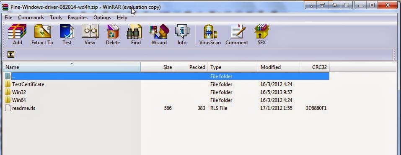This screenshot has width=401, height=155.
Task: Select the Win64 folder name
Action: [19, 100]
